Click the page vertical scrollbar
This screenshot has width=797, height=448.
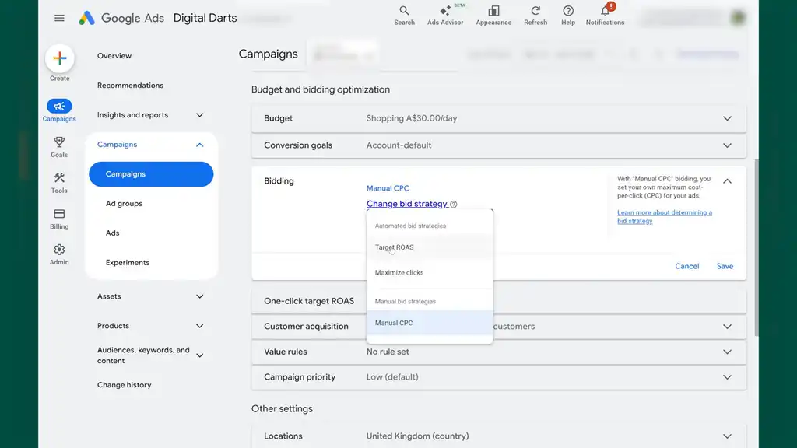click(757, 248)
